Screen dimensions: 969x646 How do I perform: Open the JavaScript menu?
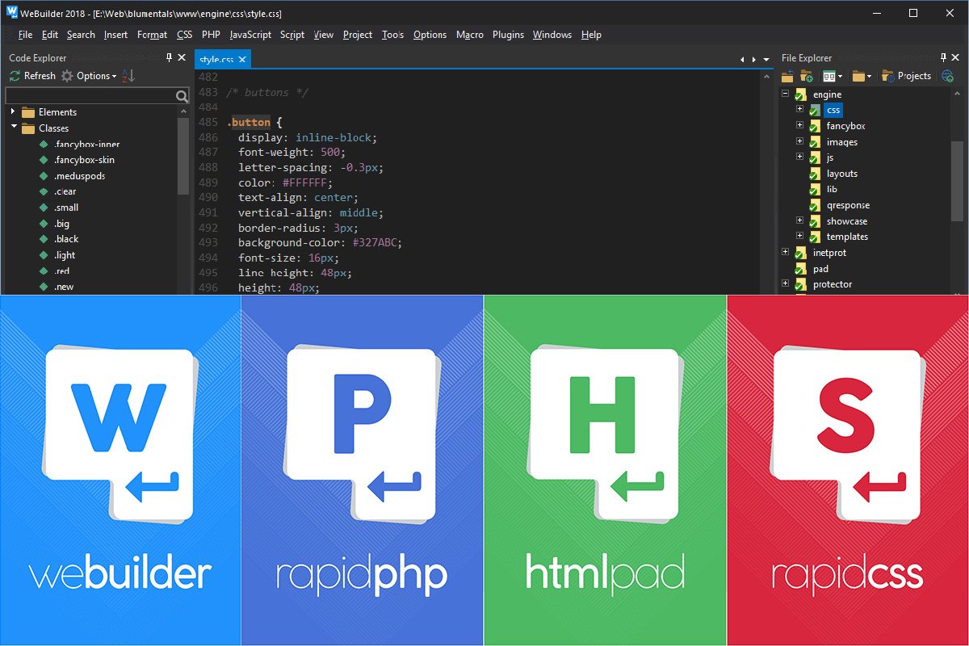point(250,35)
